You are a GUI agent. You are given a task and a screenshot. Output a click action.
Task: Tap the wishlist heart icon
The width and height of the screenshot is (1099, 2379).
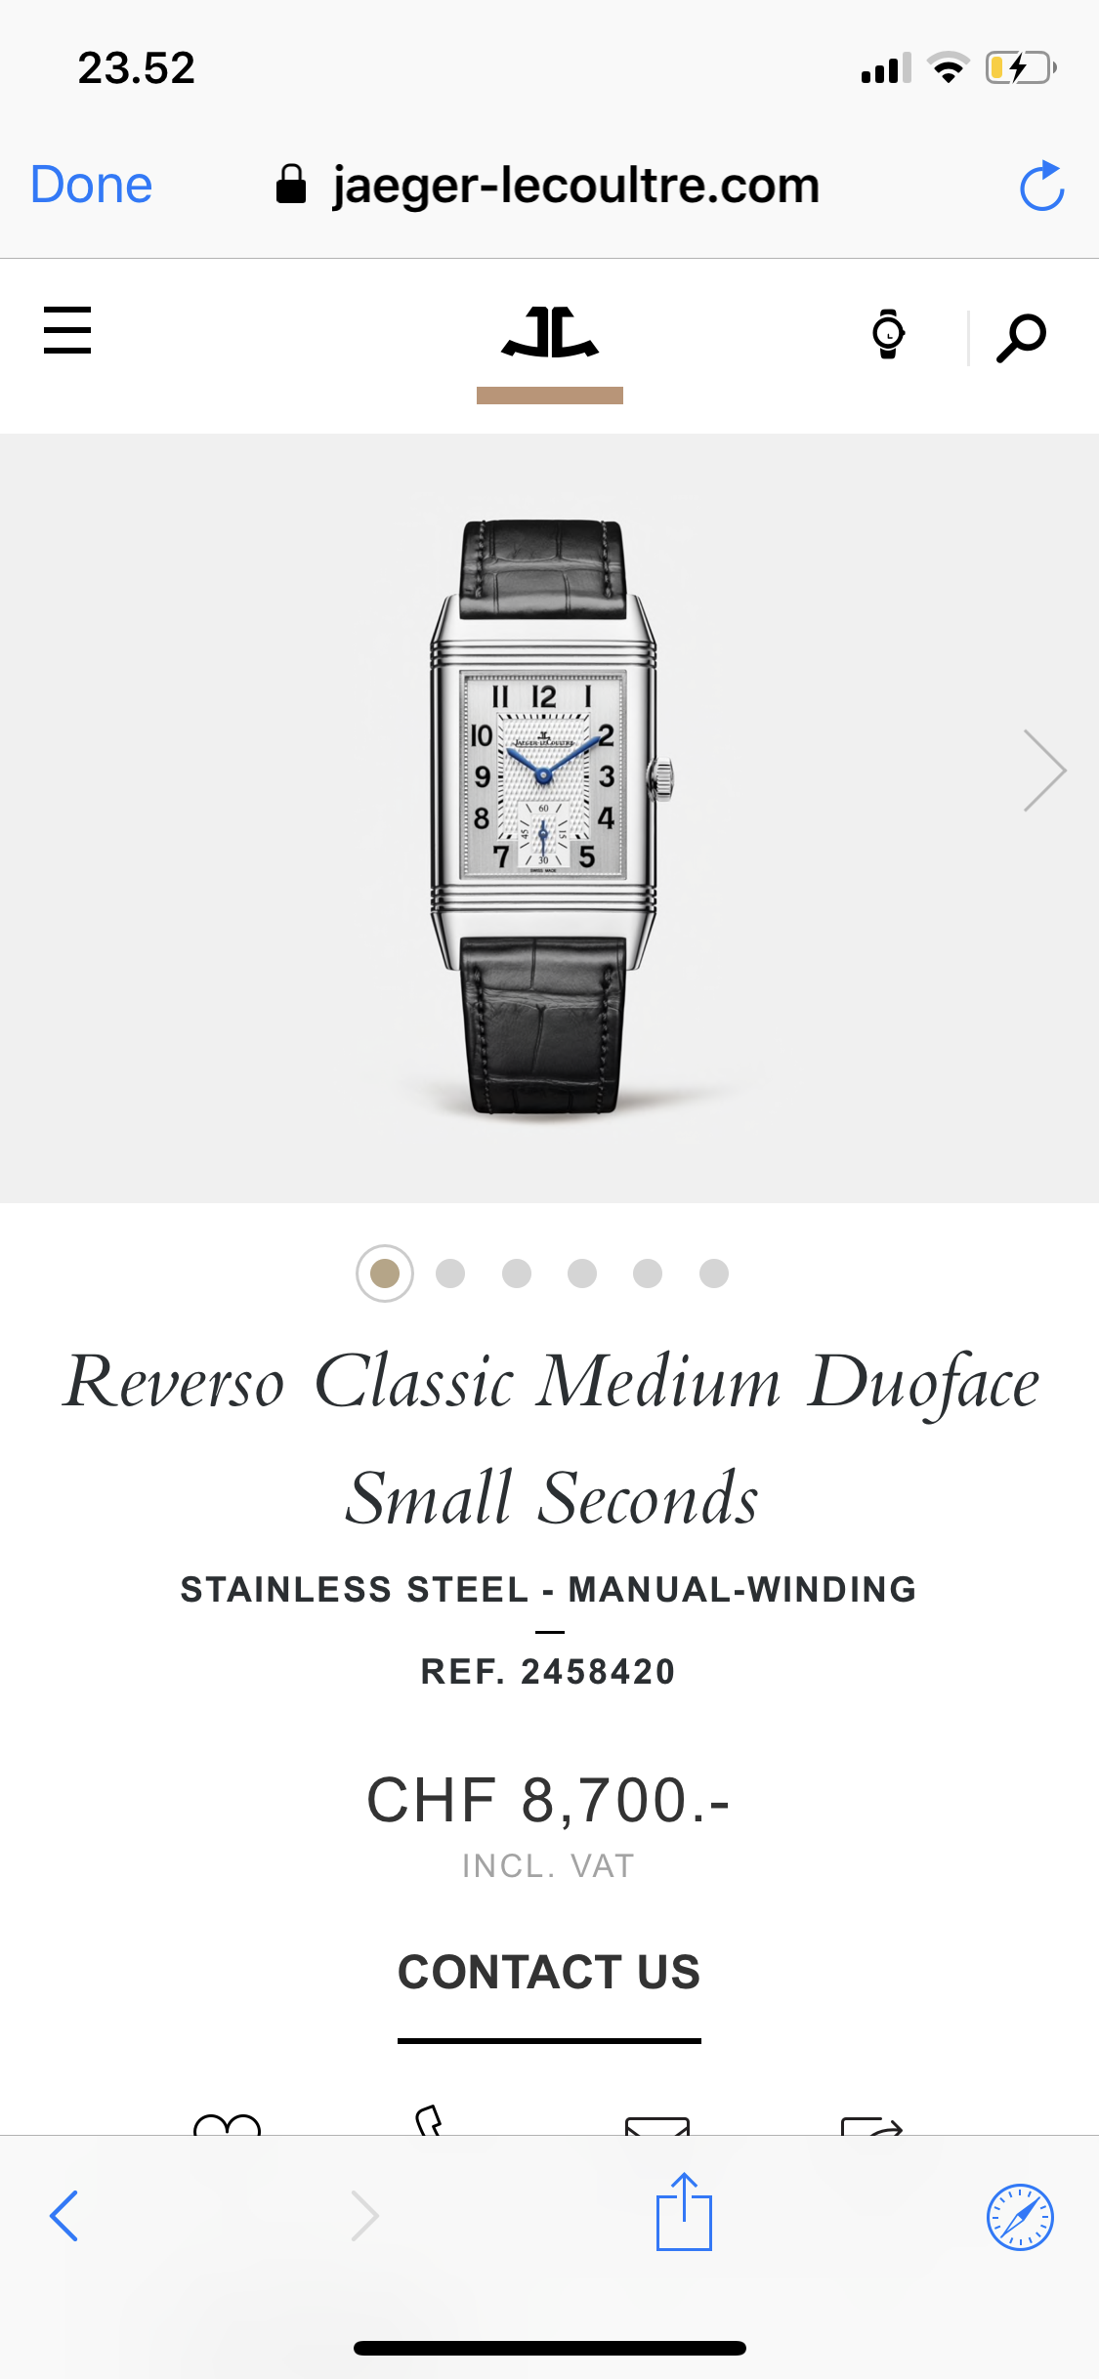click(x=228, y=2124)
